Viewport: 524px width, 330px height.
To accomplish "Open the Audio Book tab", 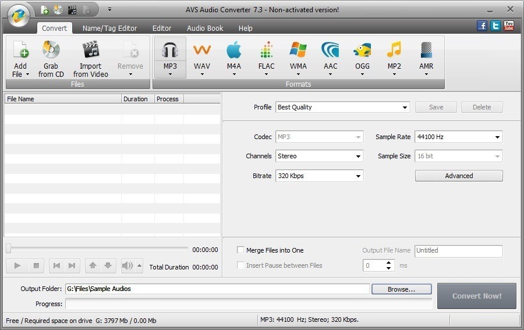I will [205, 28].
